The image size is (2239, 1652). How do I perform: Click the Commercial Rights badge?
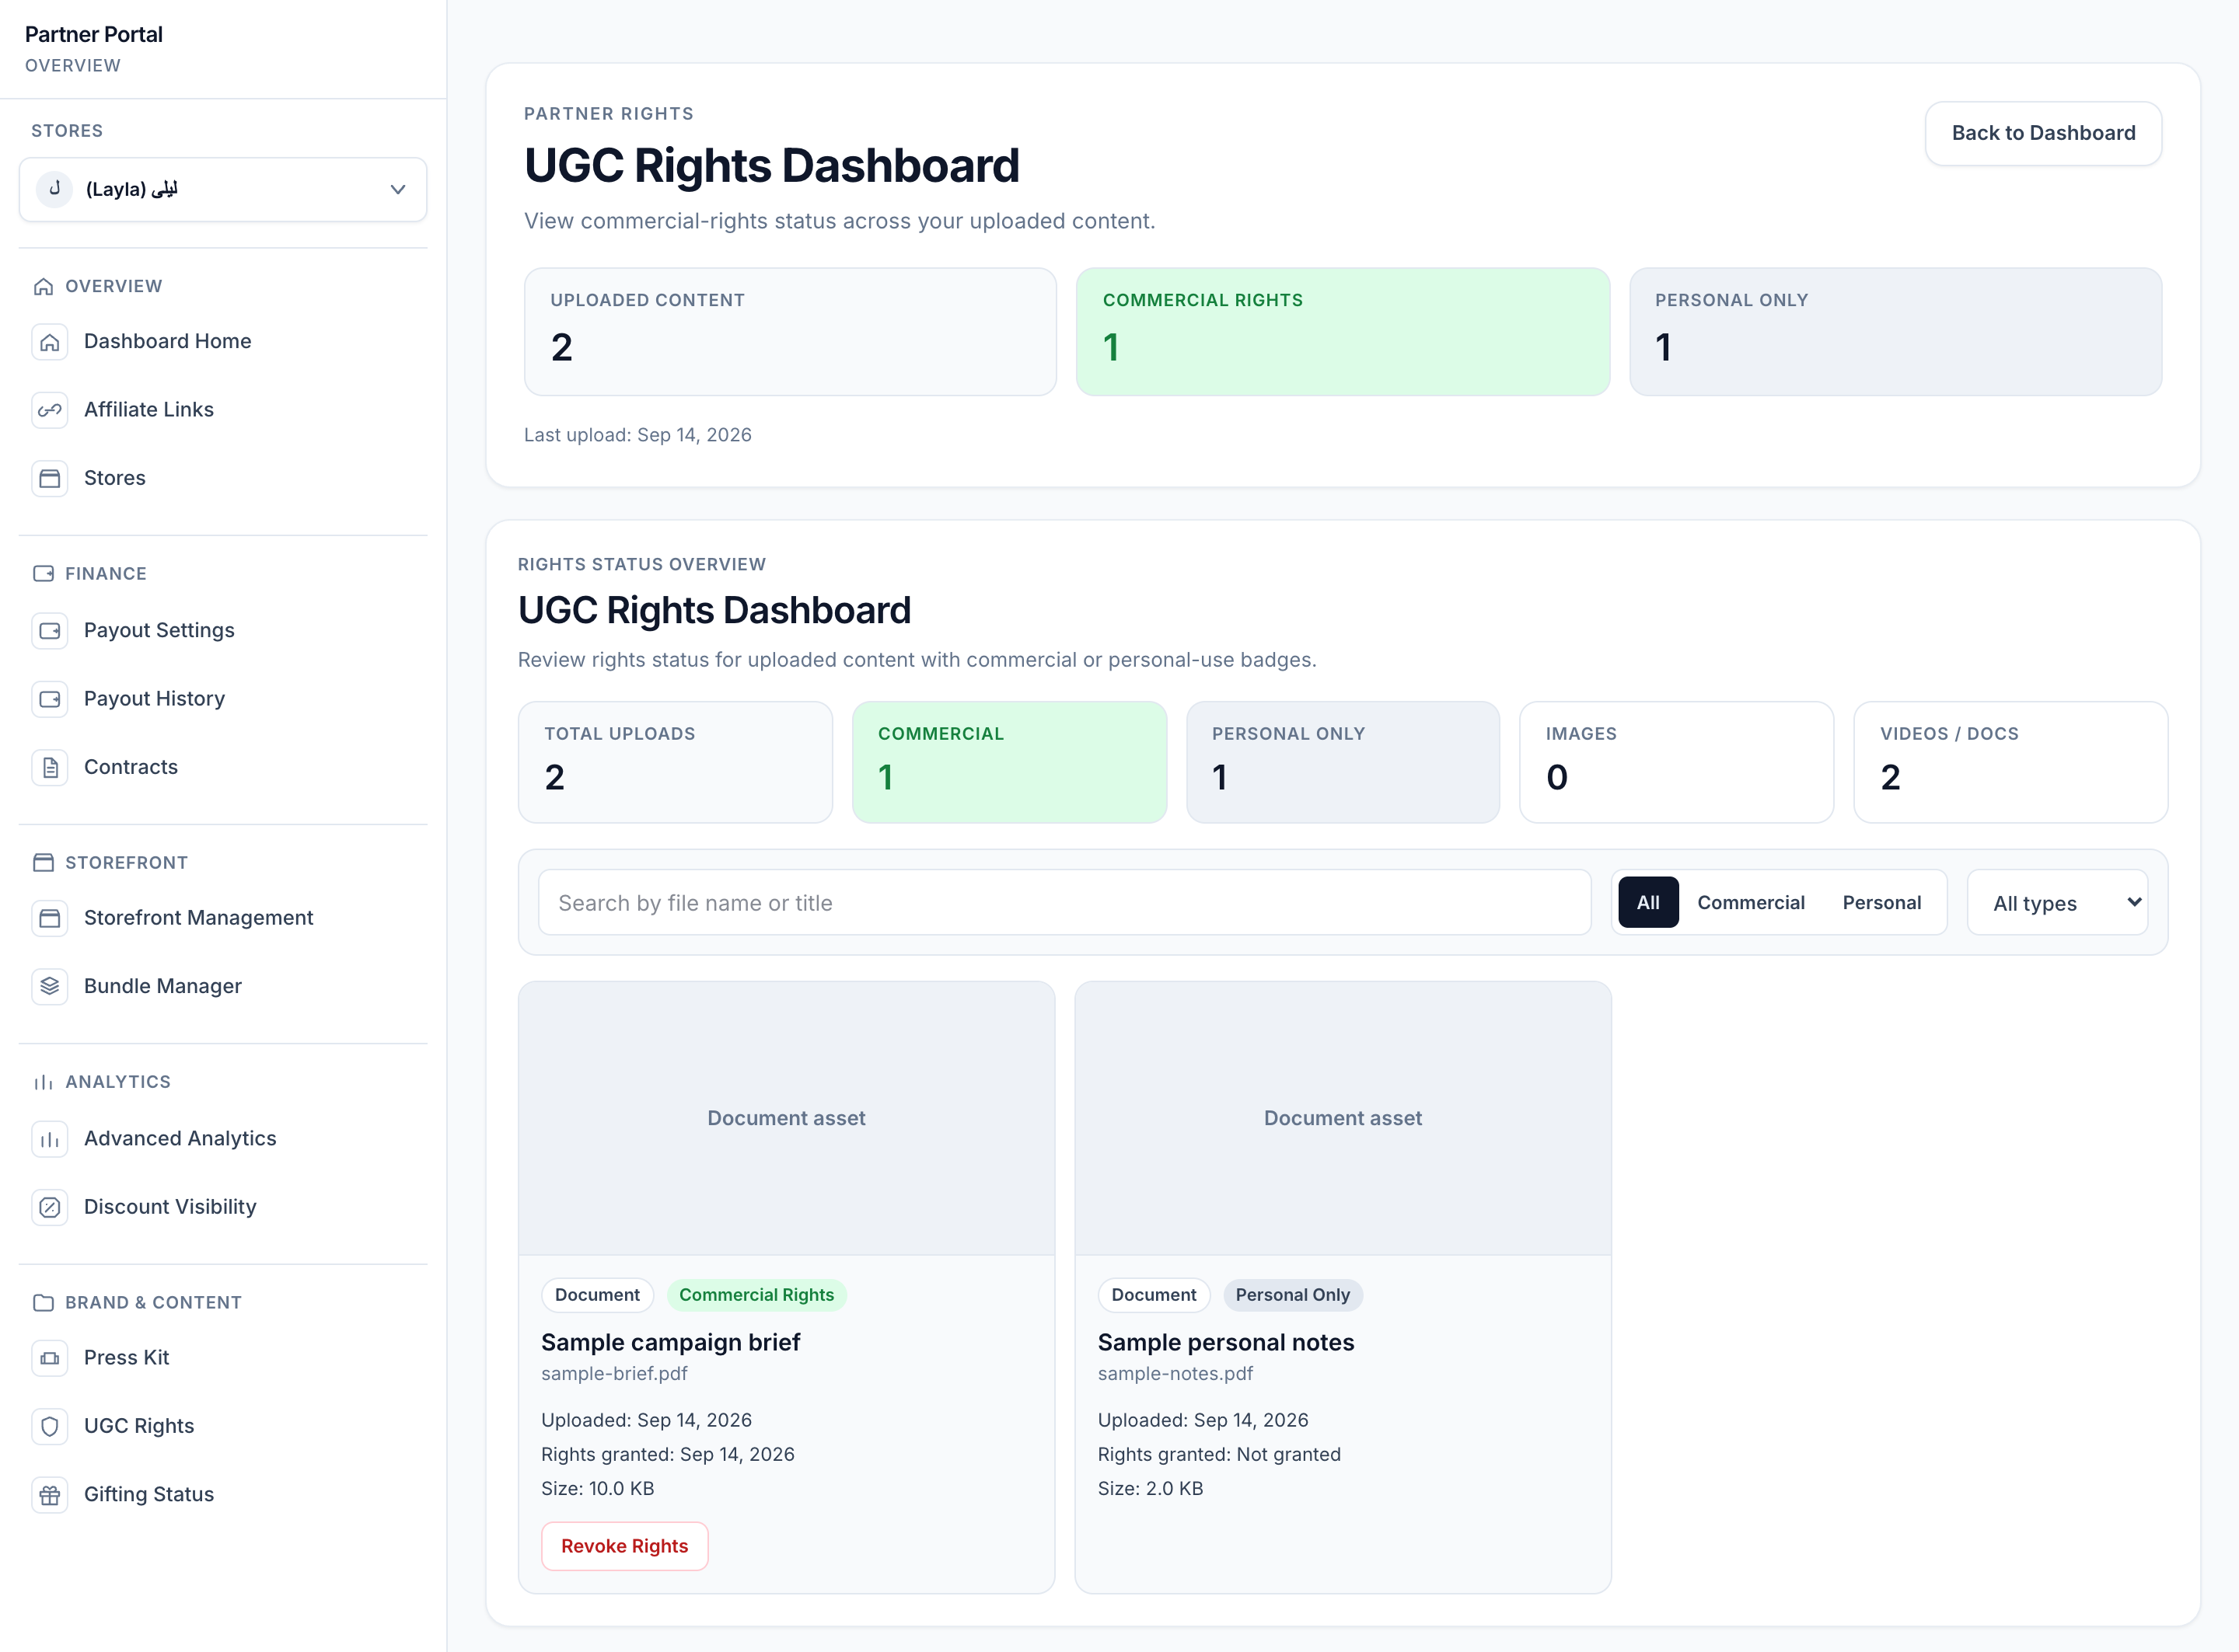[756, 1295]
